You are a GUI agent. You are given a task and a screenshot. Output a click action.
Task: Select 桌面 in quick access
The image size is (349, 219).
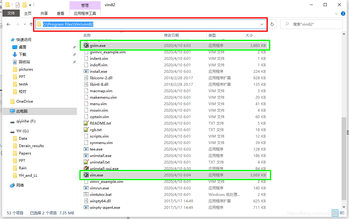[22, 47]
